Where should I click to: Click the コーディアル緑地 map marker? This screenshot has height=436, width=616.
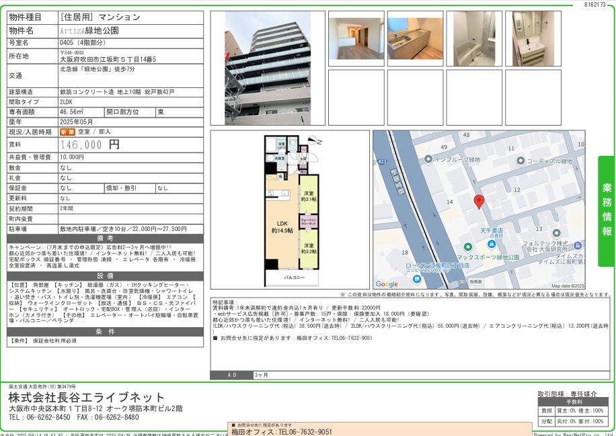520,161
